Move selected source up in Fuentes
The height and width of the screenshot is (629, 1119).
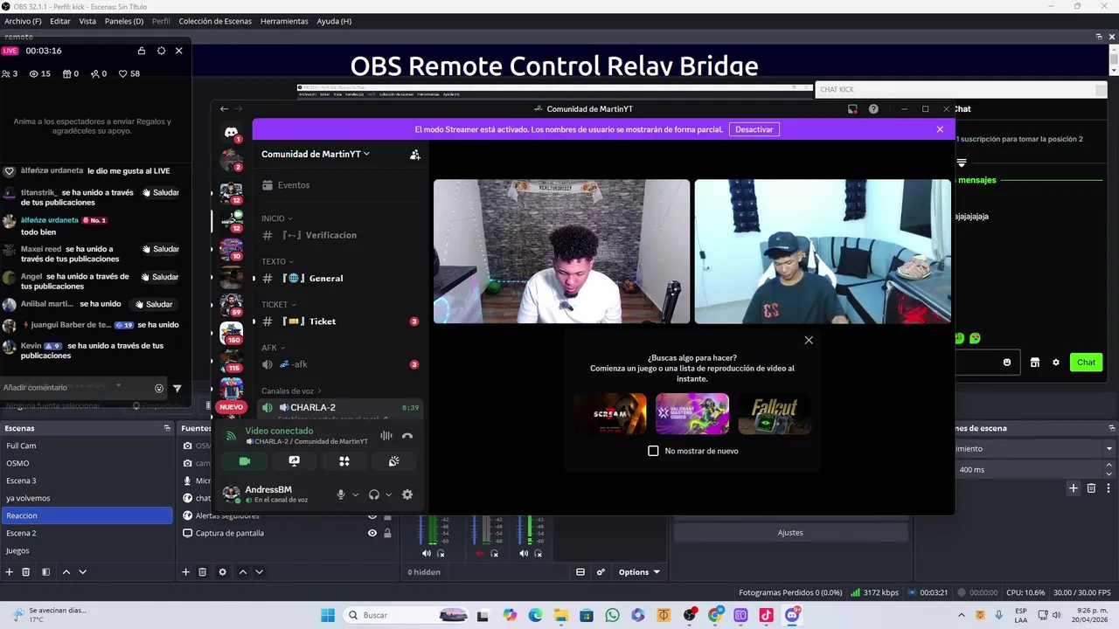(x=243, y=572)
